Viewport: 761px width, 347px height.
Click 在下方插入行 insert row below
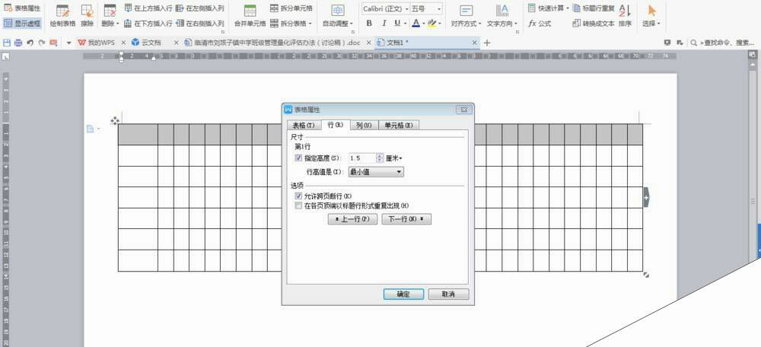click(148, 23)
